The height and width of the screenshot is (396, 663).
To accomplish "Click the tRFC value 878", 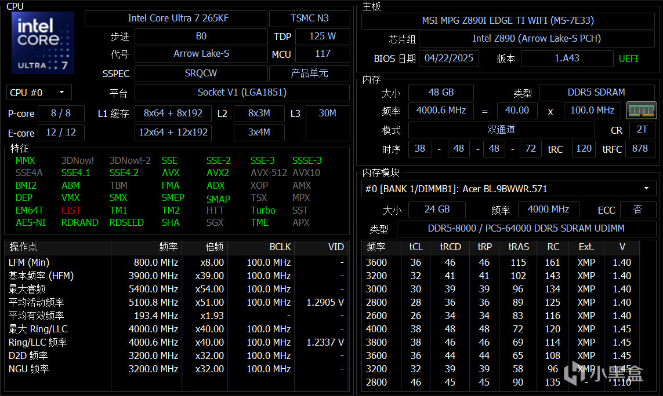I will 640,149.
